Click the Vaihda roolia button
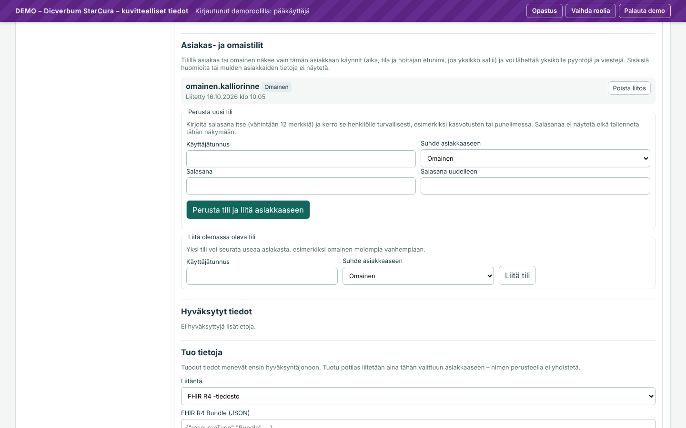 tap(591, 11)
